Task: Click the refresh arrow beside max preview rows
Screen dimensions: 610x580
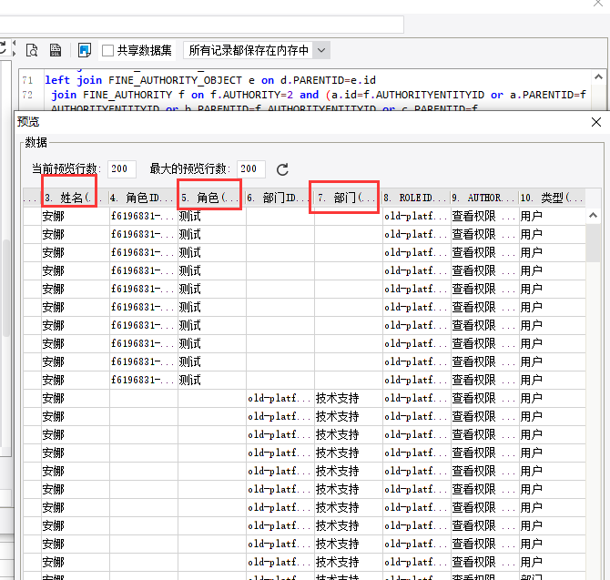Action: pyautogui.click(x=282, y=169)
